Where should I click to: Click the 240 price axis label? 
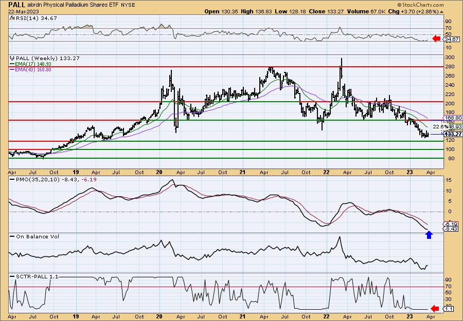click(450, 85)
